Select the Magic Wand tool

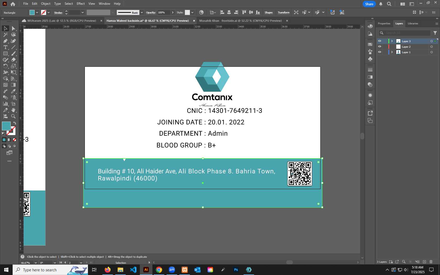(x=5, y=35)
